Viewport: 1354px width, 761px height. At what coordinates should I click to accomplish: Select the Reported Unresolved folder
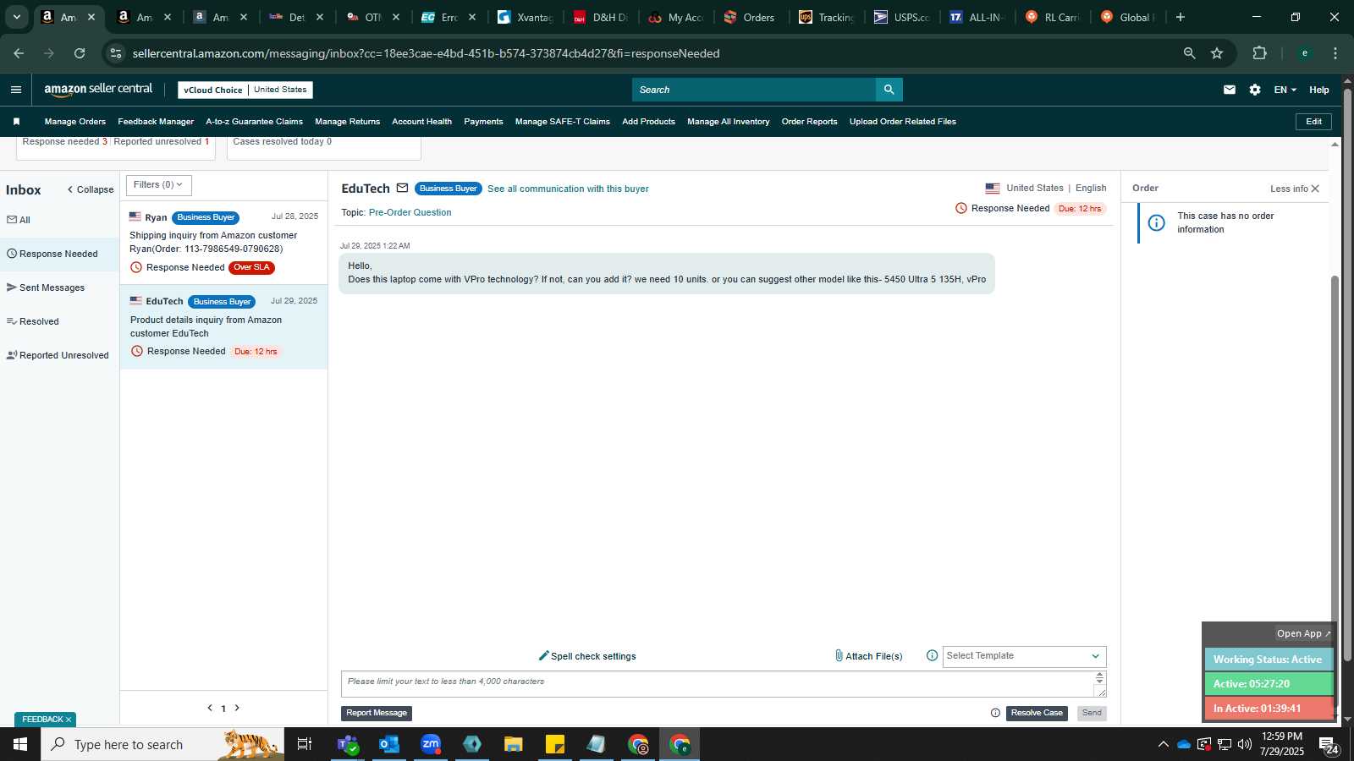58,355
